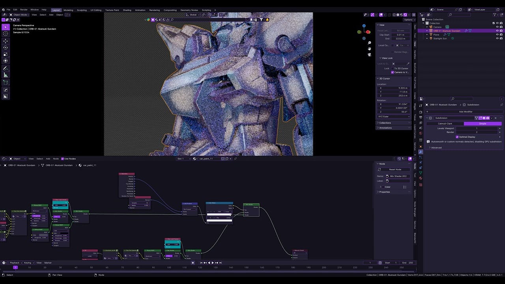Hide the Camera object in viewport
This screenshot has width=505, height=284.
point(497,27)
